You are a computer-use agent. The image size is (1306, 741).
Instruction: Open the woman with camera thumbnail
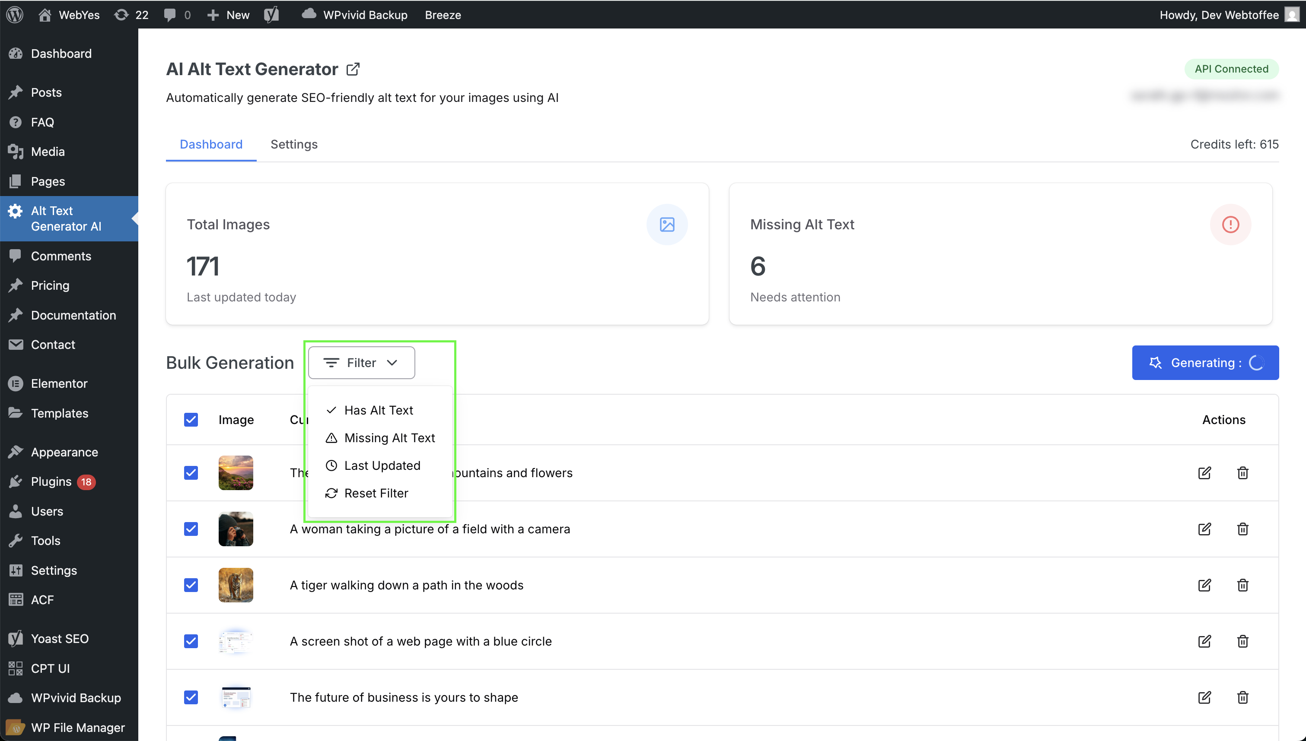point(236,529)
